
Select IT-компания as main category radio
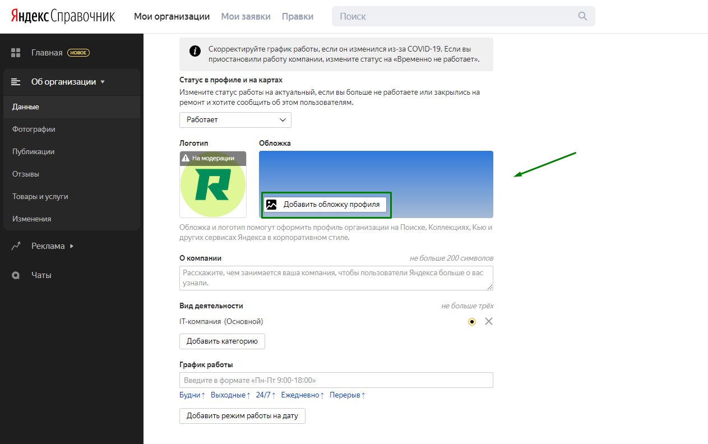pyautogui.click(x=472, y=321)
